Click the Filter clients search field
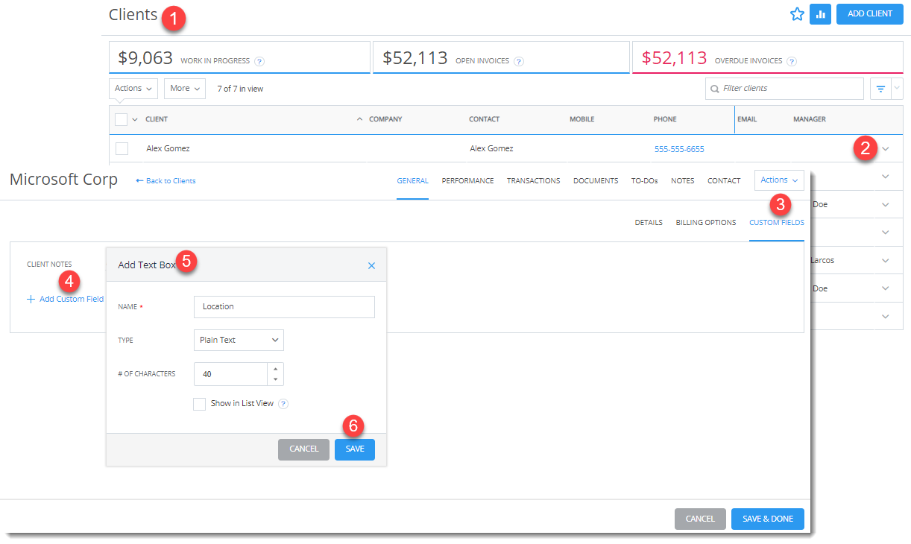Viewport: 911px width, 544px height. click(x=784, y=89)
